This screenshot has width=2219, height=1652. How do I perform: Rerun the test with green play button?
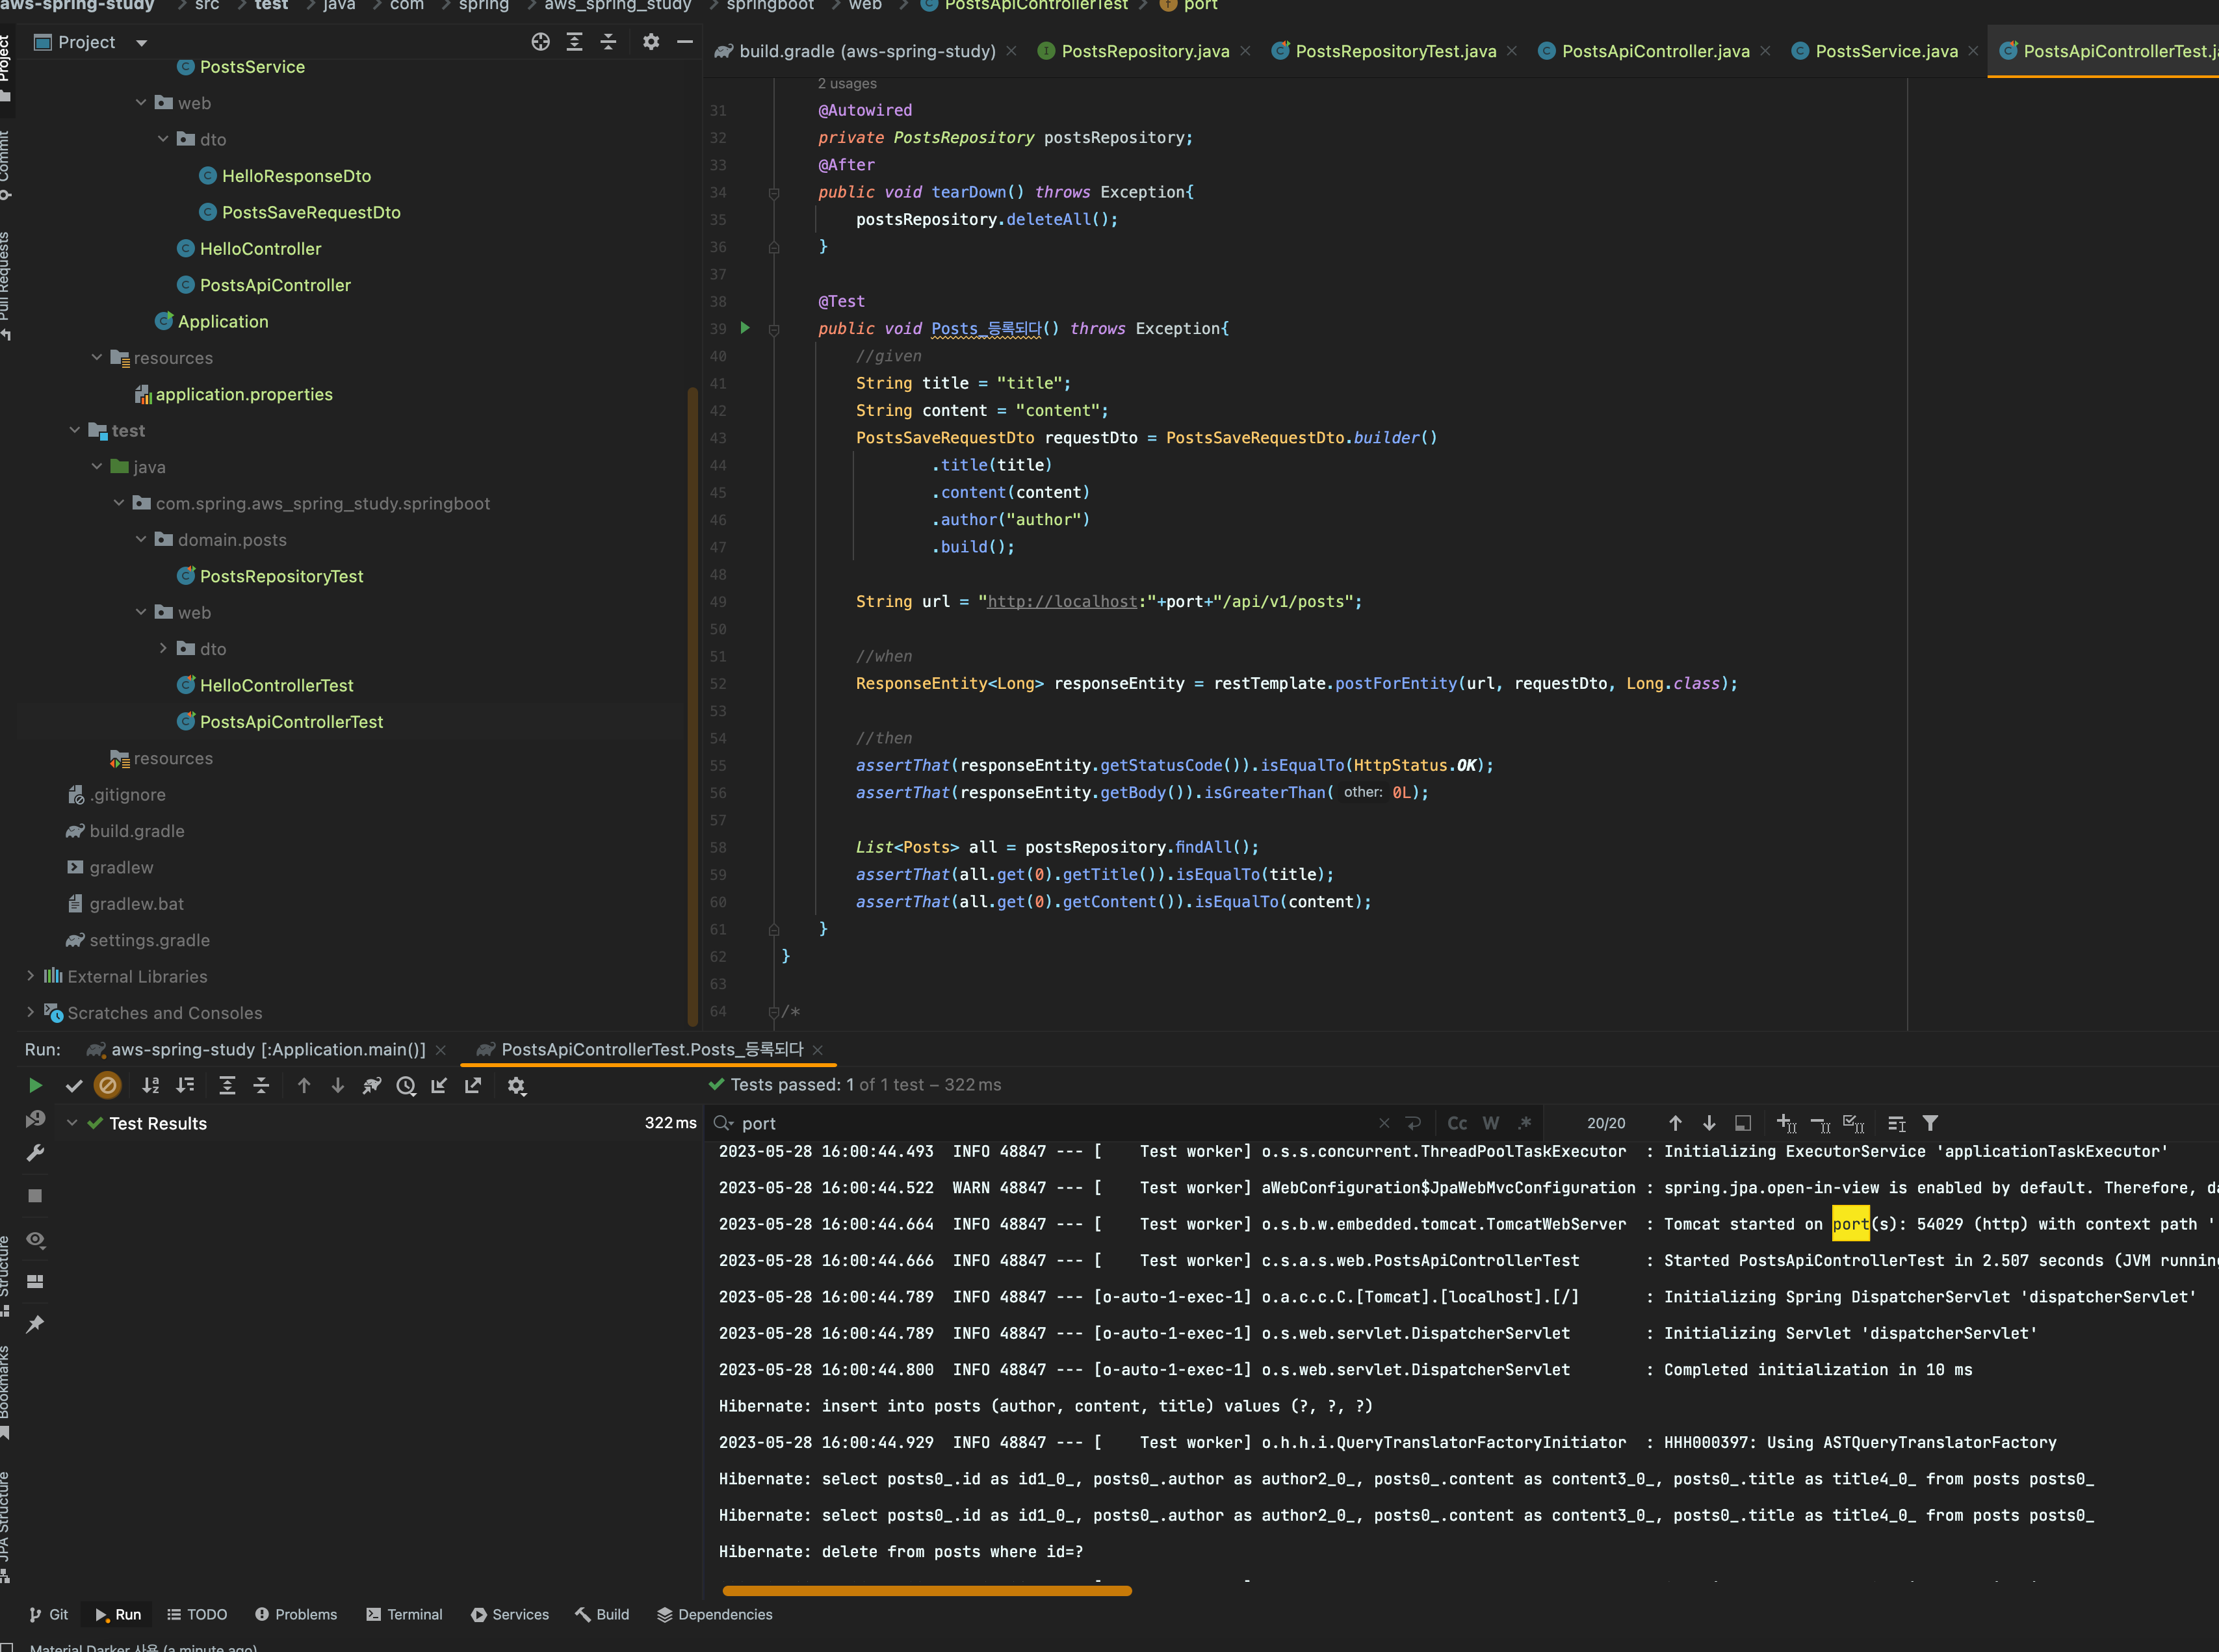35,1085
